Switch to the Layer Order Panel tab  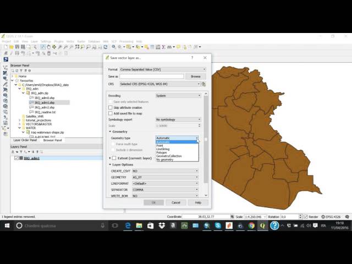25,140
